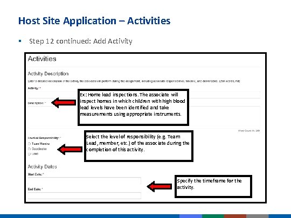Click the Activity Dates section heading
Viewport: 291px width, 218px height.
[x=43, y=167]
